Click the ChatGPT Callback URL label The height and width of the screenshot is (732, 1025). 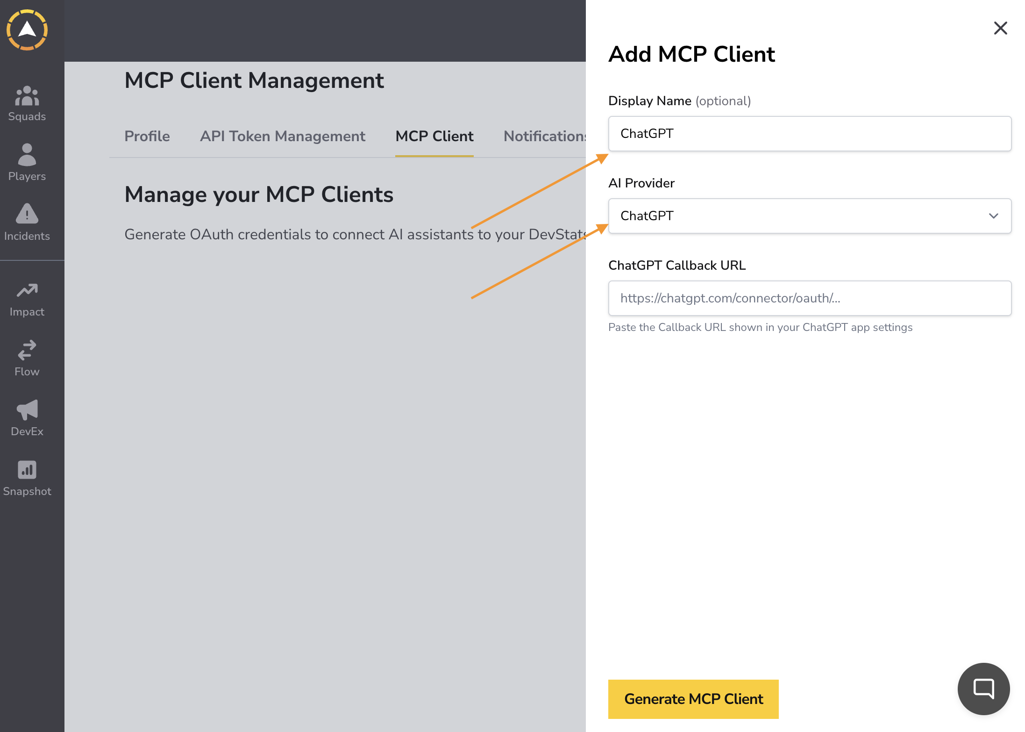pos(677,266)
